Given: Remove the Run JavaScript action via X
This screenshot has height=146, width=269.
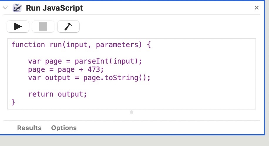Looking at the screenshot, I should click(256, 8).
